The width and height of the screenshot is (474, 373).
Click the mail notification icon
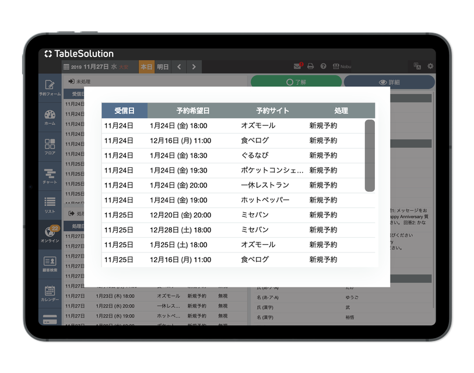[x=298, y=66]
